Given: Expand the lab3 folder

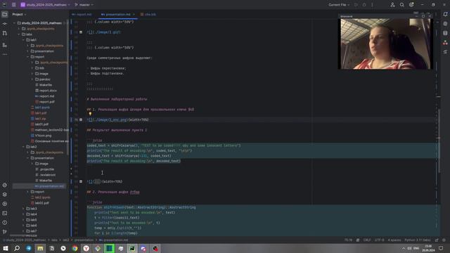Looking at the screenshot, I should coord(23,209).
